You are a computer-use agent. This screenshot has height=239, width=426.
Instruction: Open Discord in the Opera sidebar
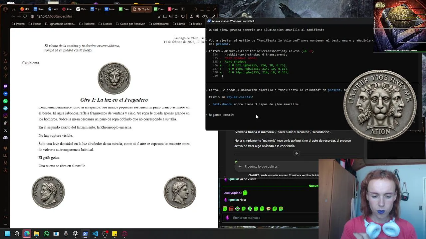[x=5, y=137]
